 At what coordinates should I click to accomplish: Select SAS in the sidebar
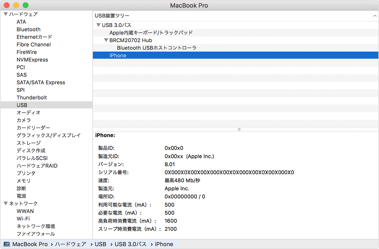[22, 75]
